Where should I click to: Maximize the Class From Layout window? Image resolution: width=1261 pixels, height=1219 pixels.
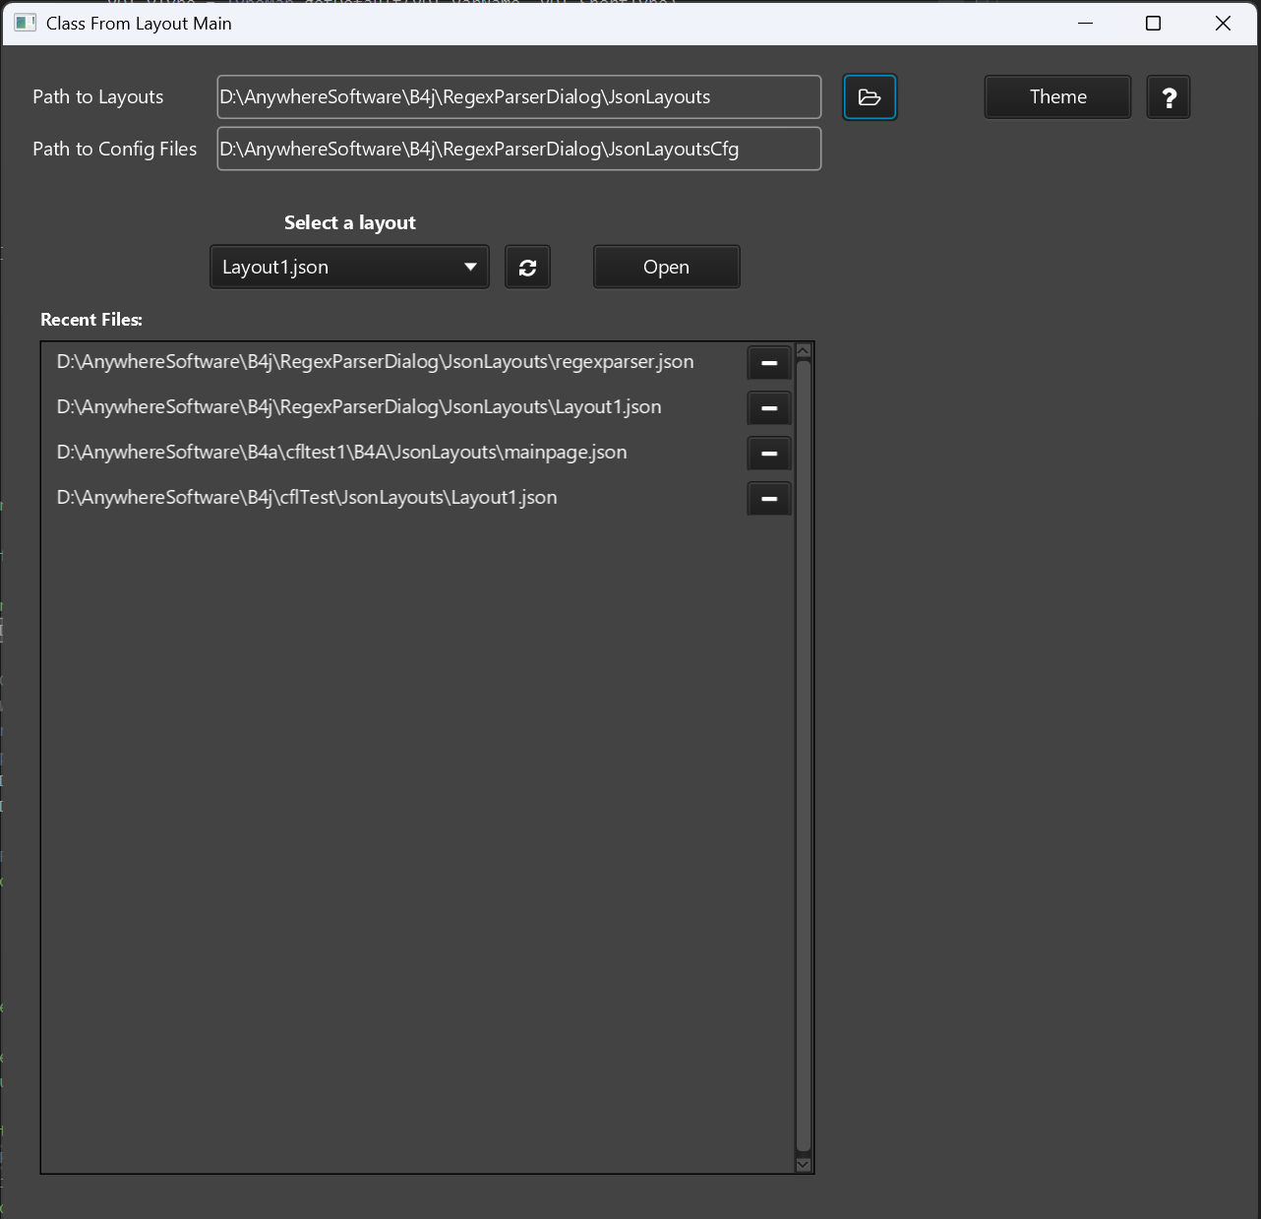1154,23
